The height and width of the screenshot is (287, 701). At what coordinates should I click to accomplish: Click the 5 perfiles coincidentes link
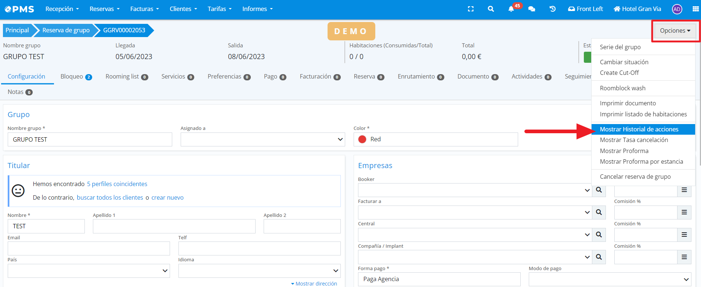(x=117, y=184)
